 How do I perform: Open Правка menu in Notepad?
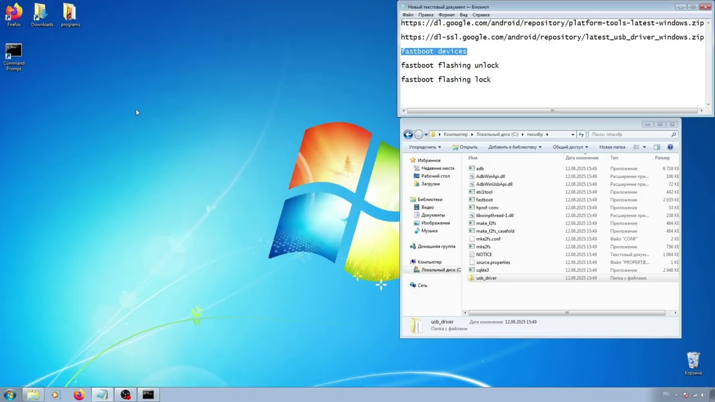point(426,15)
